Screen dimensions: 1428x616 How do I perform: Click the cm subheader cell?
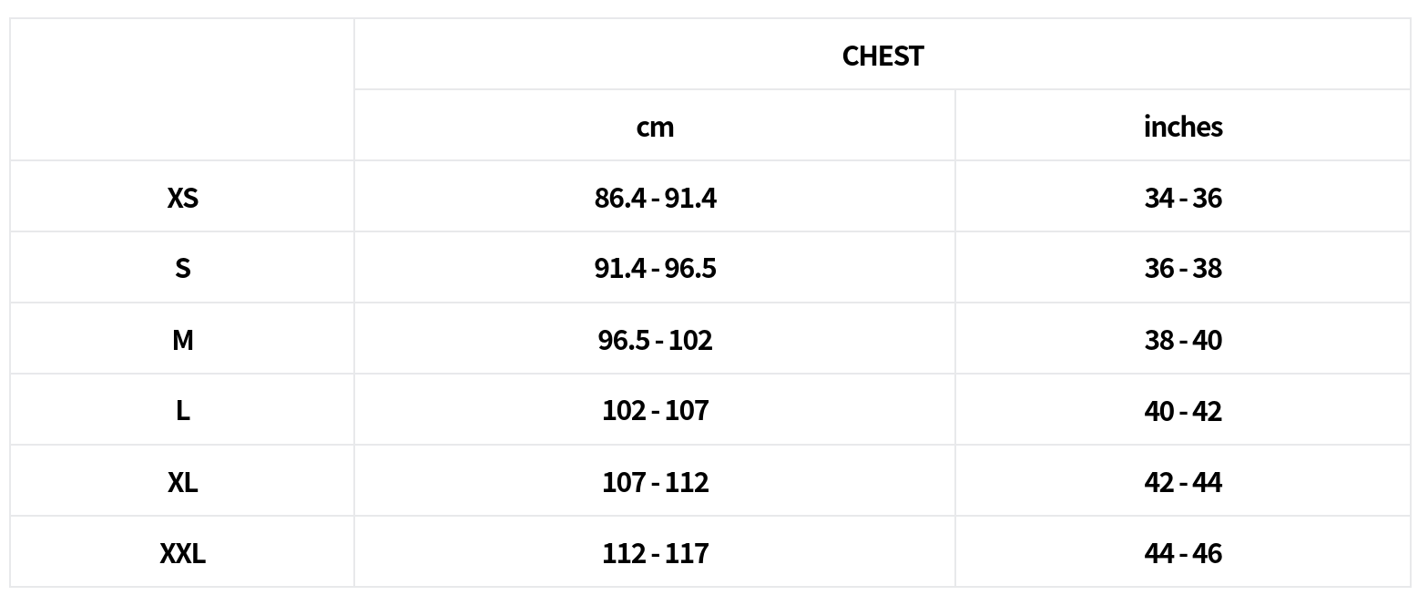[x=655, y=127]
